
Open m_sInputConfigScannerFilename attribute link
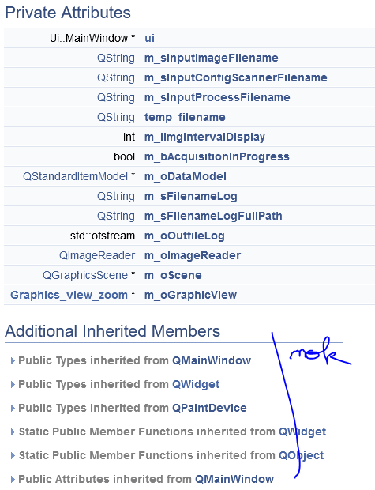(236, 77)
